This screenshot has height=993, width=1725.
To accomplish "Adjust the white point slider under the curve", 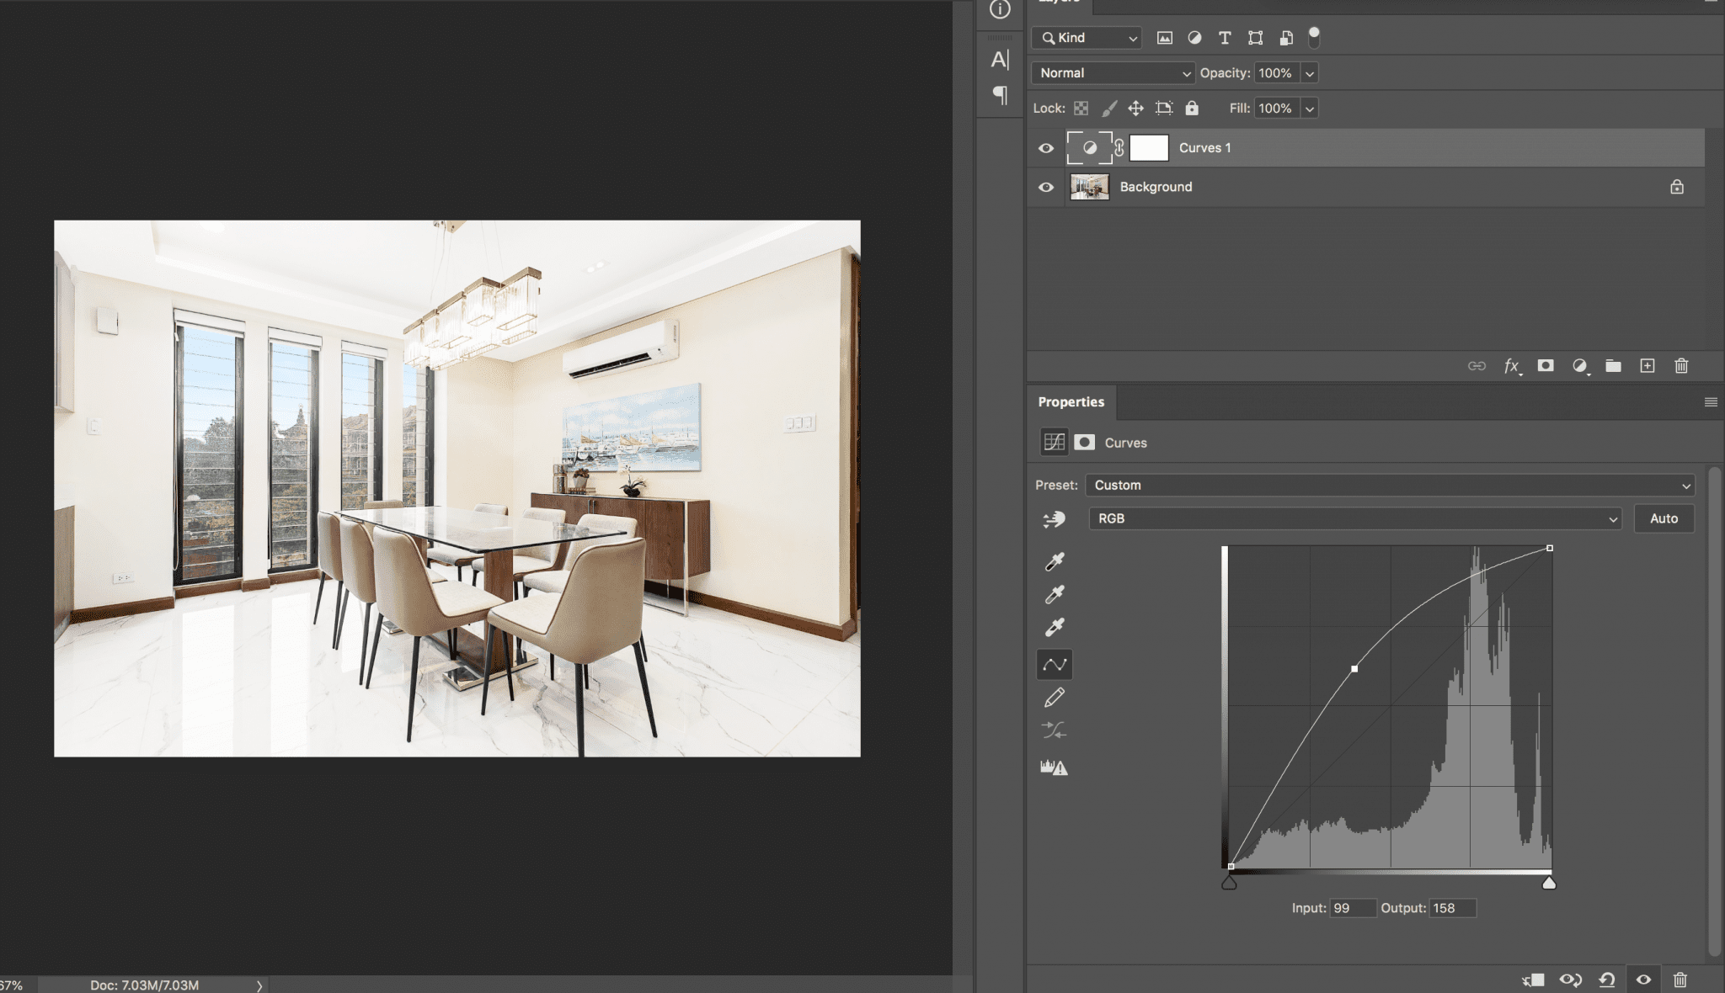I will (1548, 883).
